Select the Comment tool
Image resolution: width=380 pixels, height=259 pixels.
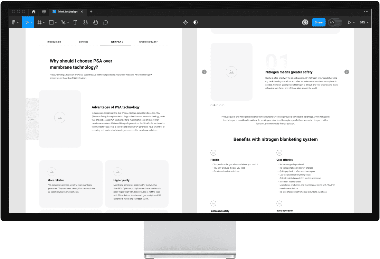point(105,22)
